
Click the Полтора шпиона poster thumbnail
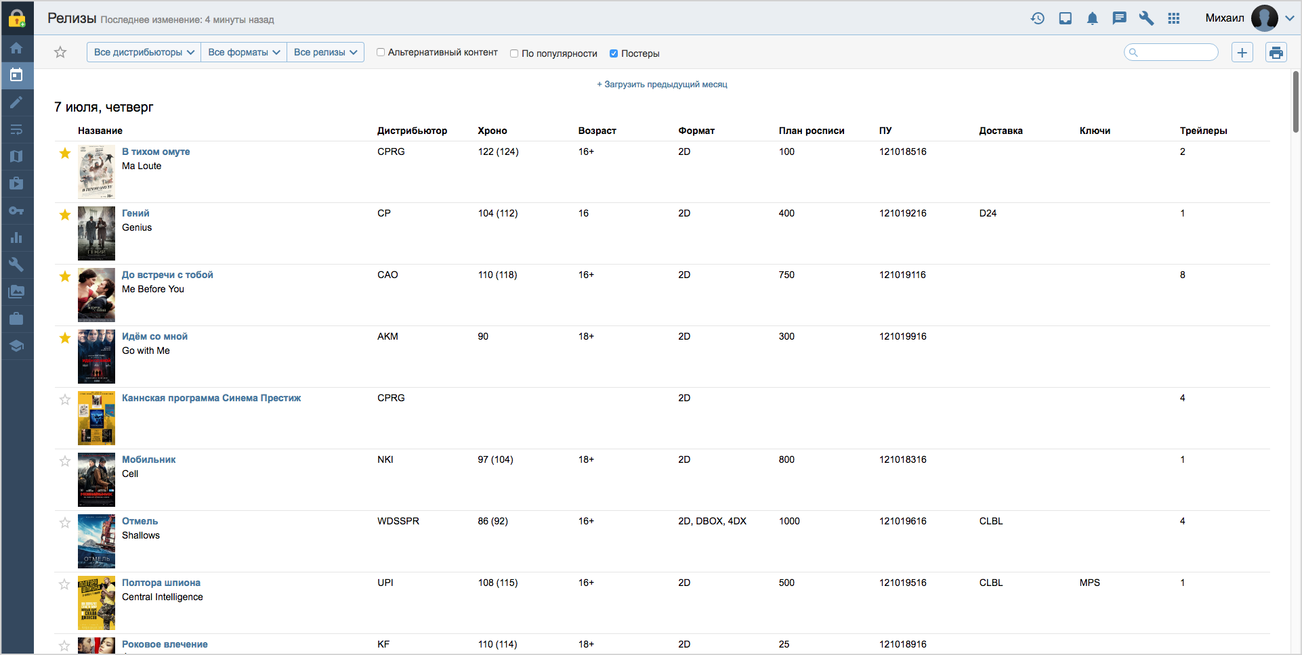coord(96,603)
